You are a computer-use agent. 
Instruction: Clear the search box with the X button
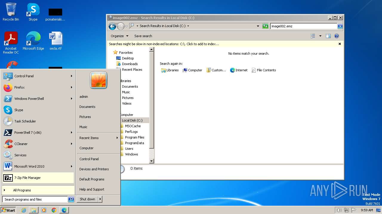point(340,26)
